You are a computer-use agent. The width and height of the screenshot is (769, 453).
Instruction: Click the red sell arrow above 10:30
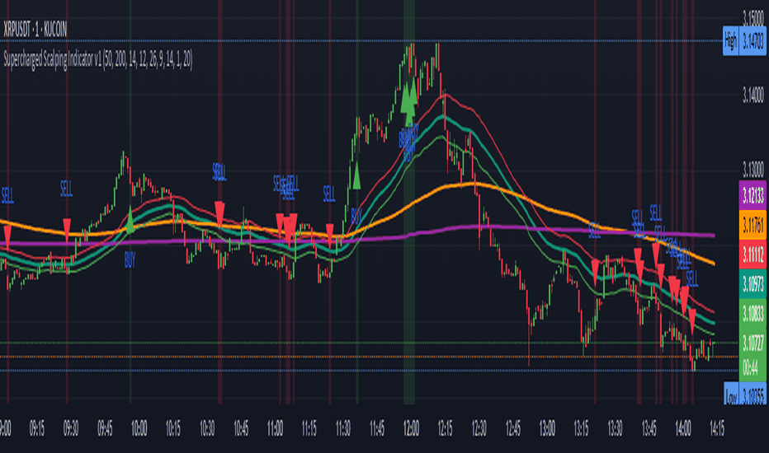[219, 214]
